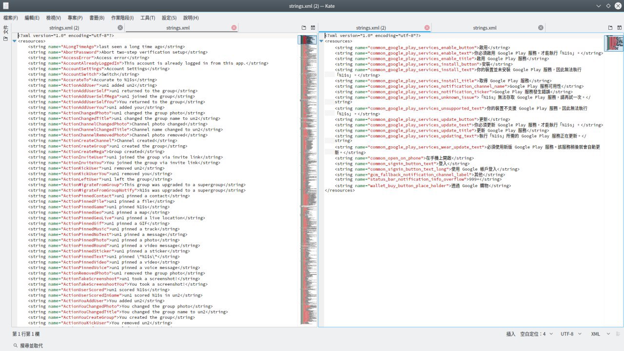Close the active strings.xml tab in left pane

234,28
